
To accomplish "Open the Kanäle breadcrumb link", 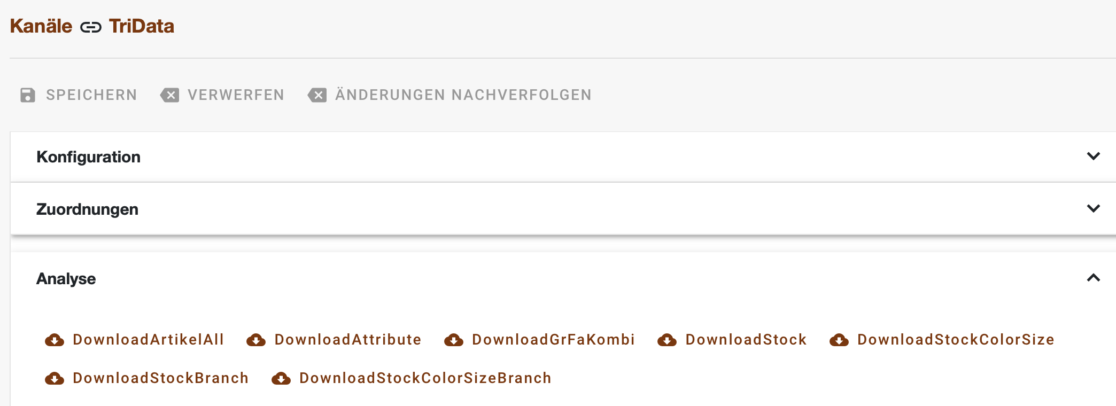I will pos(41,26).
